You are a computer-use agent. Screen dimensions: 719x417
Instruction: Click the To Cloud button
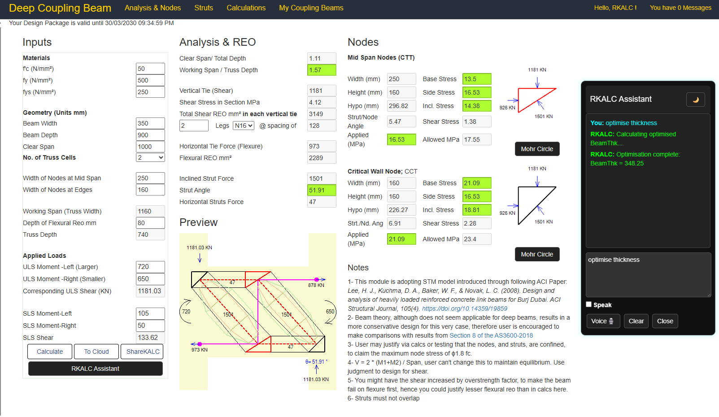tap(96, 352)
